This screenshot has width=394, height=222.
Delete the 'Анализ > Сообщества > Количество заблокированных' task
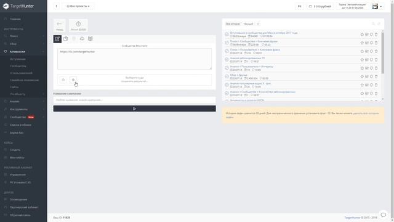(376, 93)
